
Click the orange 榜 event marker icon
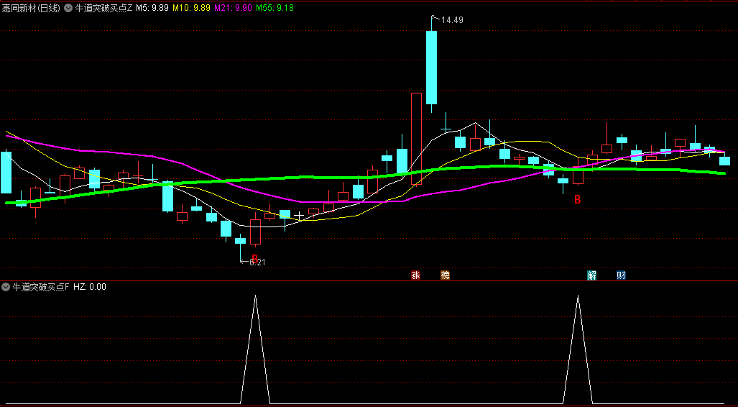coord(445,275)
